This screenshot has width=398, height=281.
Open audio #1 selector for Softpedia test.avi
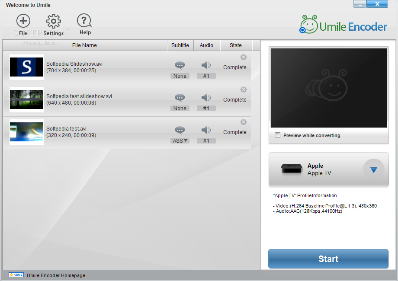[206, 141]
